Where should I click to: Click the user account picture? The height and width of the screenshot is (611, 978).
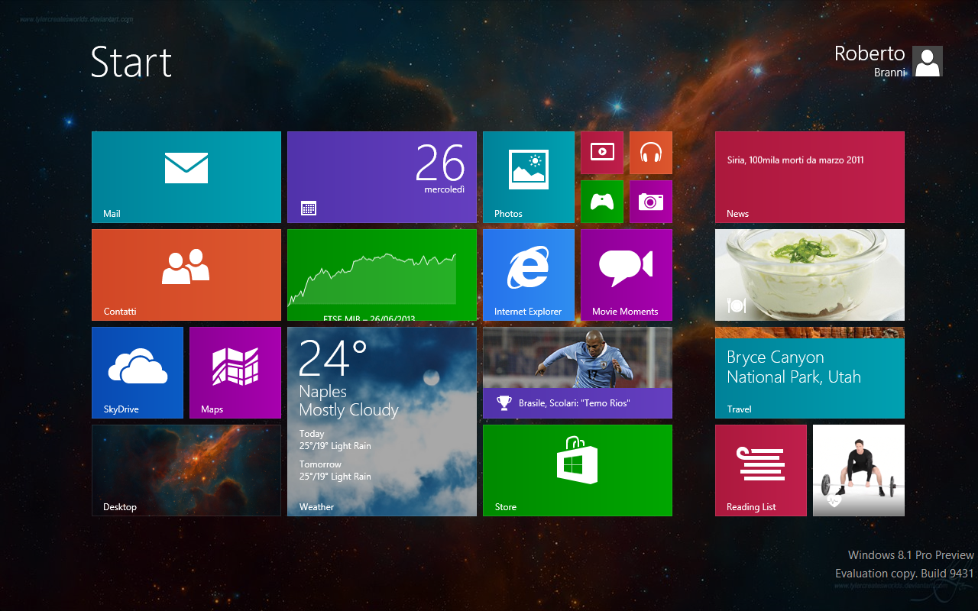(x=928, y=61)
